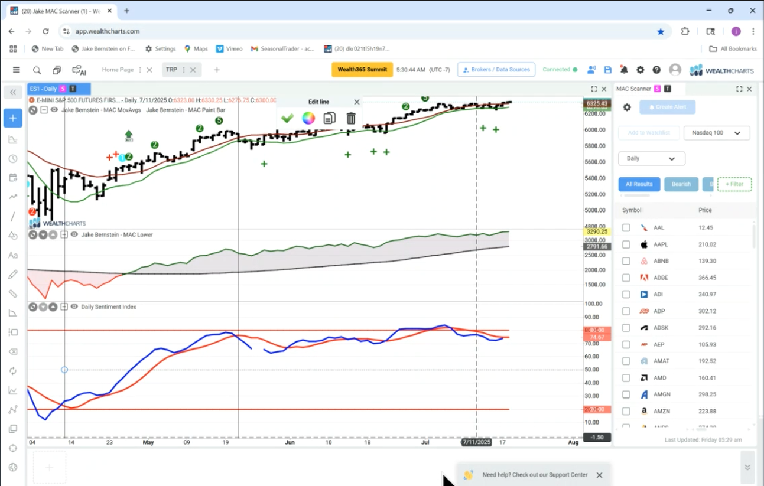Click the copy icon in Edit line popup
This screenshot has height=486, width=764.
[330, 118]
